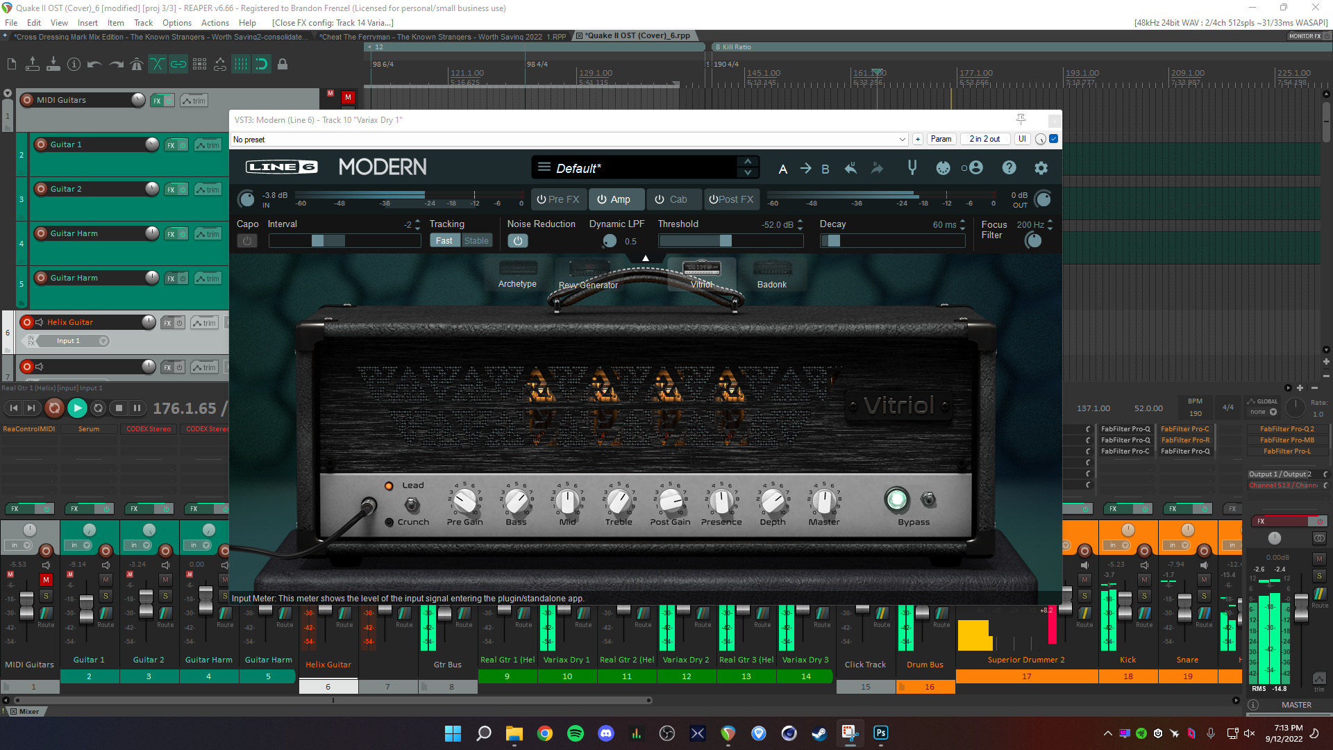The height and width of the screenshot is (750, 1333).
Task: Open the preset list hamburger menu
Action: tap(544, 167)
